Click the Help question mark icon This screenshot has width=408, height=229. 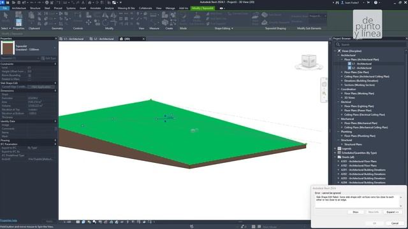(x=375, y=3)
